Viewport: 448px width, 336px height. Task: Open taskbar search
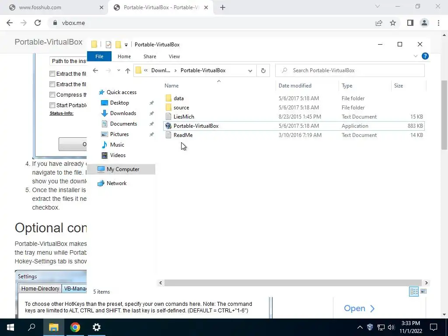tap(31, 327)
